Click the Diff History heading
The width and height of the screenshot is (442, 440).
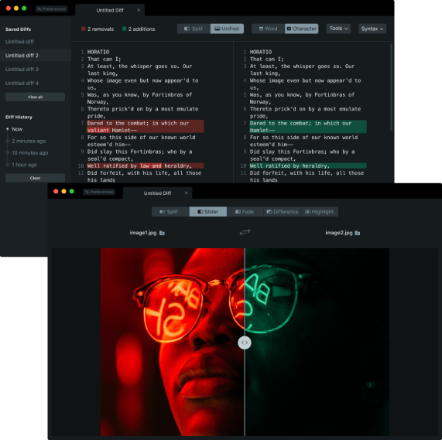click(19, 117)
